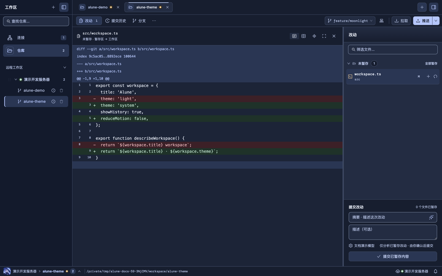This screenshot has height=276, width=442.
Task: Click the workspace path in status bar
Action: [x=137, y=271]
